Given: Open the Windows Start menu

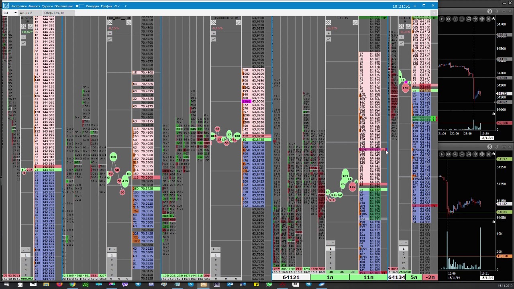Looking at the screenshot, I should coord(6,285).
